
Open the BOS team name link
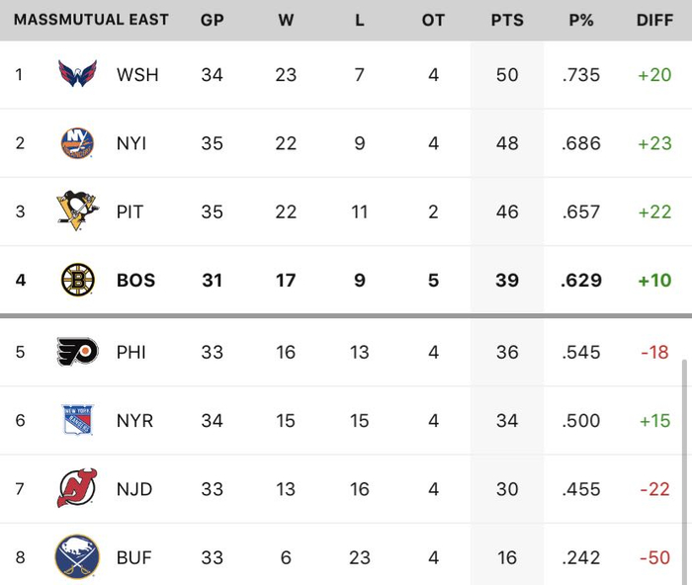136,281
